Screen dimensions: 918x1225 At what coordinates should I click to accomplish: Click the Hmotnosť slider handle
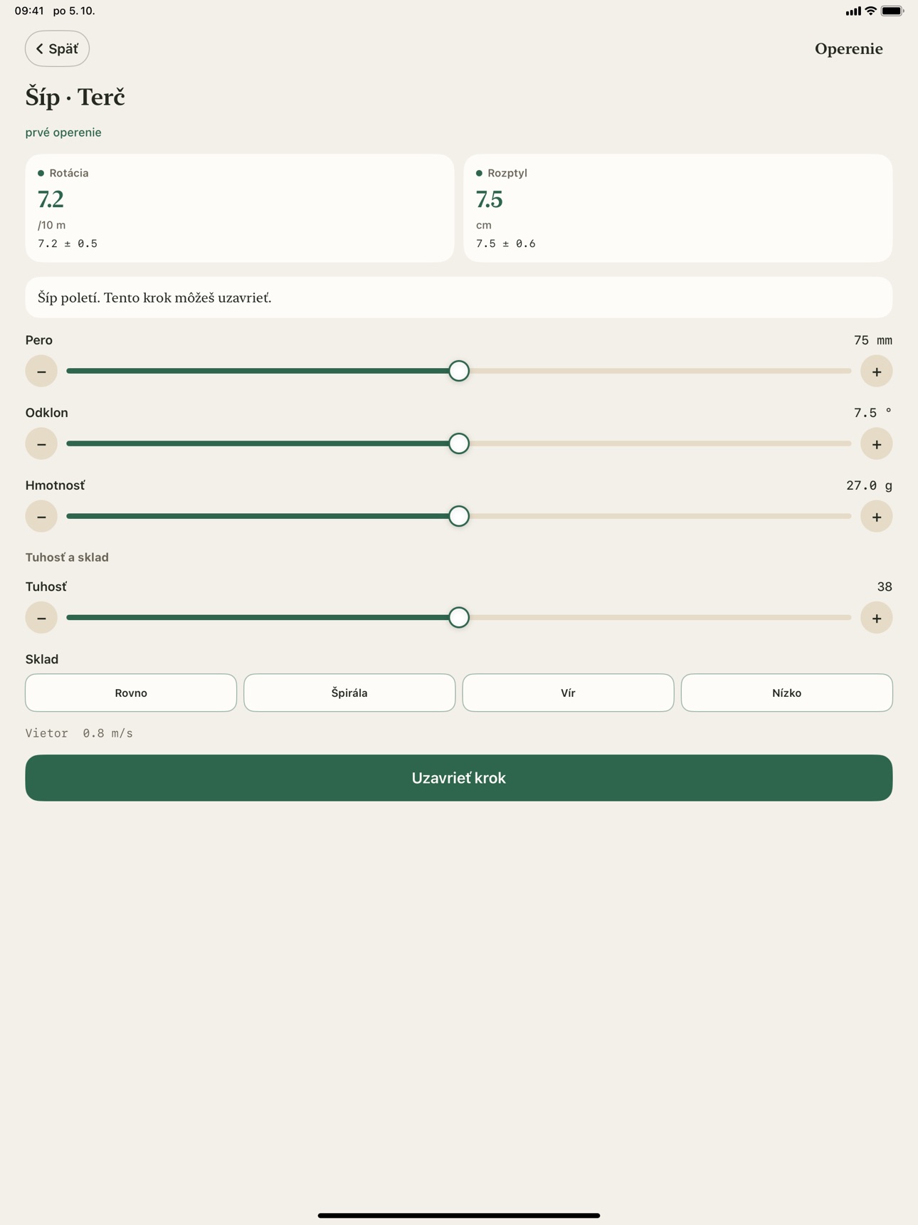459,516
